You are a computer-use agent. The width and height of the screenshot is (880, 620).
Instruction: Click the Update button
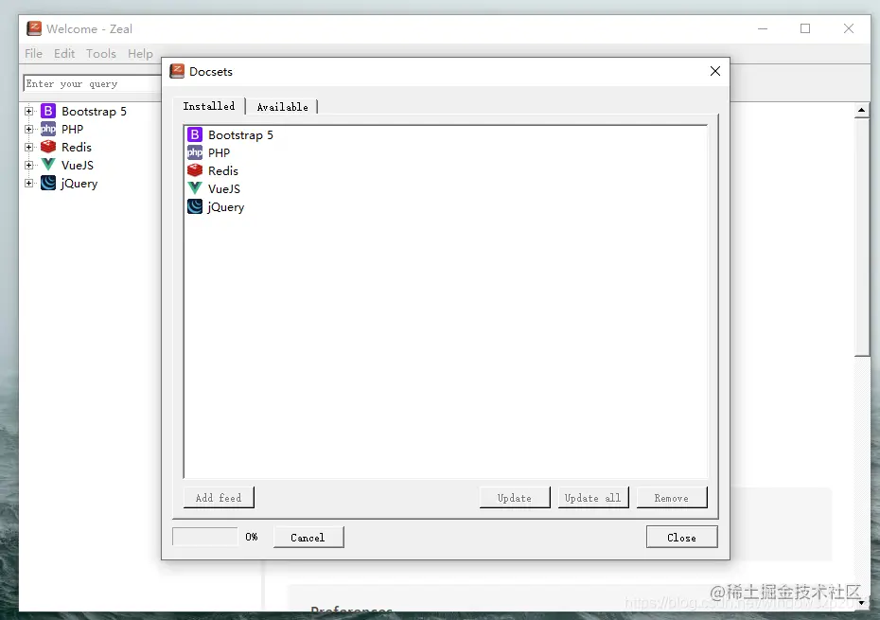pos(514,498)
